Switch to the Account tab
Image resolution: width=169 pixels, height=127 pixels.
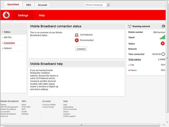click(43, 5)
